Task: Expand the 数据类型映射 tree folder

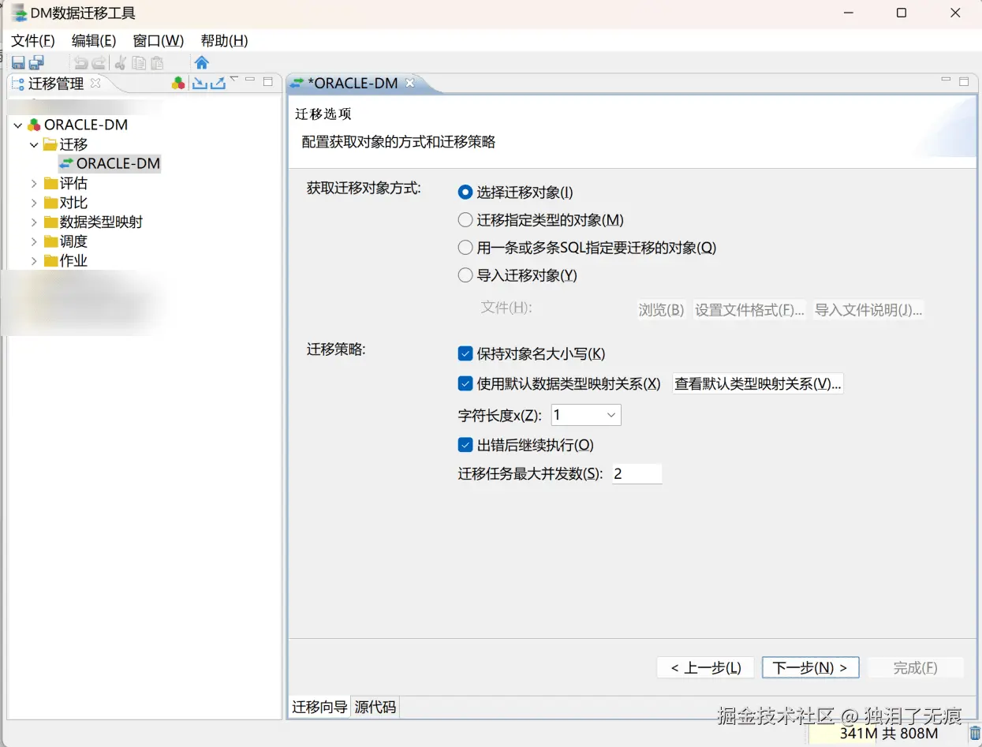Action: (x=34, y=222)
